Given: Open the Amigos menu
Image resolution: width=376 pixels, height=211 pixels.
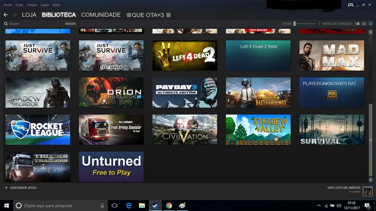Looking at the screenshot, I should 32,5.
